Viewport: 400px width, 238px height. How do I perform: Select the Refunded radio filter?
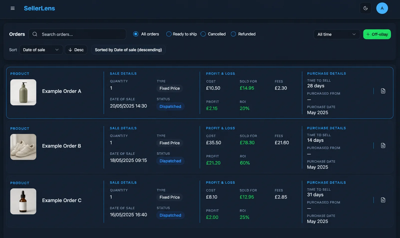pos(233,34)
